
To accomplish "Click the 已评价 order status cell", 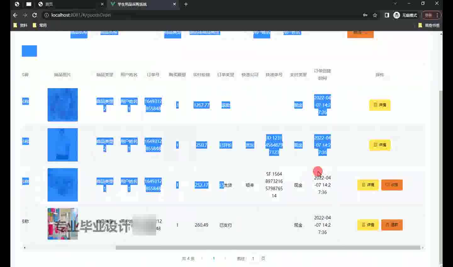I will pos(226,145).
